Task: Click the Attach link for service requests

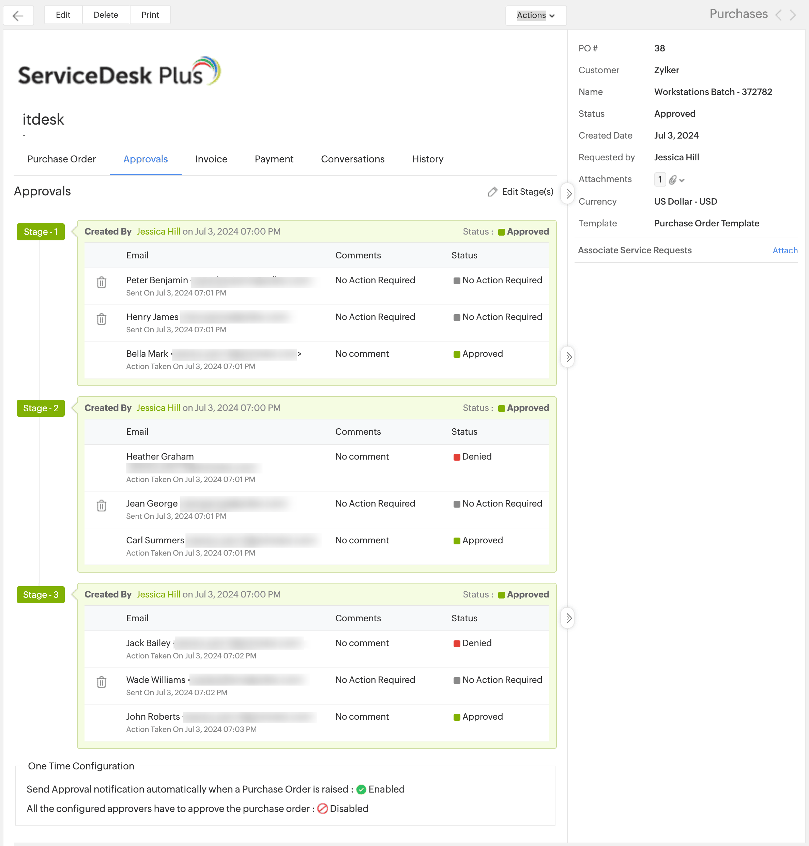Action: pos(784,250)
